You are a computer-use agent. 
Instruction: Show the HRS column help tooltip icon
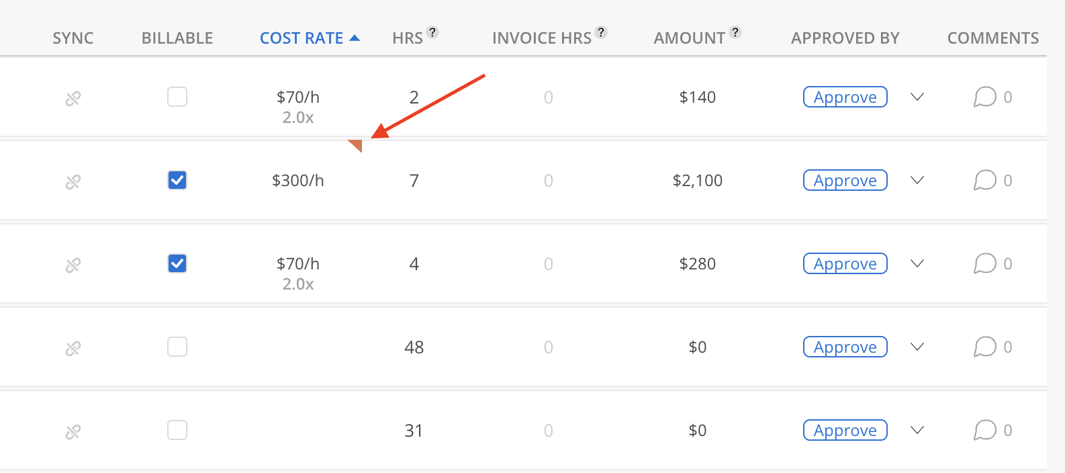click(433, 32)
